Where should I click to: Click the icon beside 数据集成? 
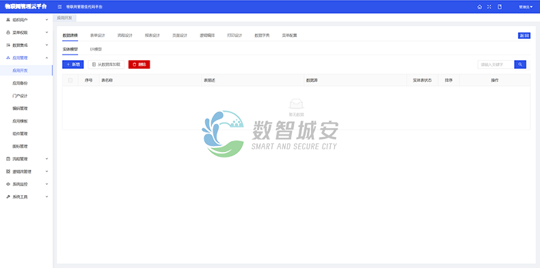click(8, 45)
